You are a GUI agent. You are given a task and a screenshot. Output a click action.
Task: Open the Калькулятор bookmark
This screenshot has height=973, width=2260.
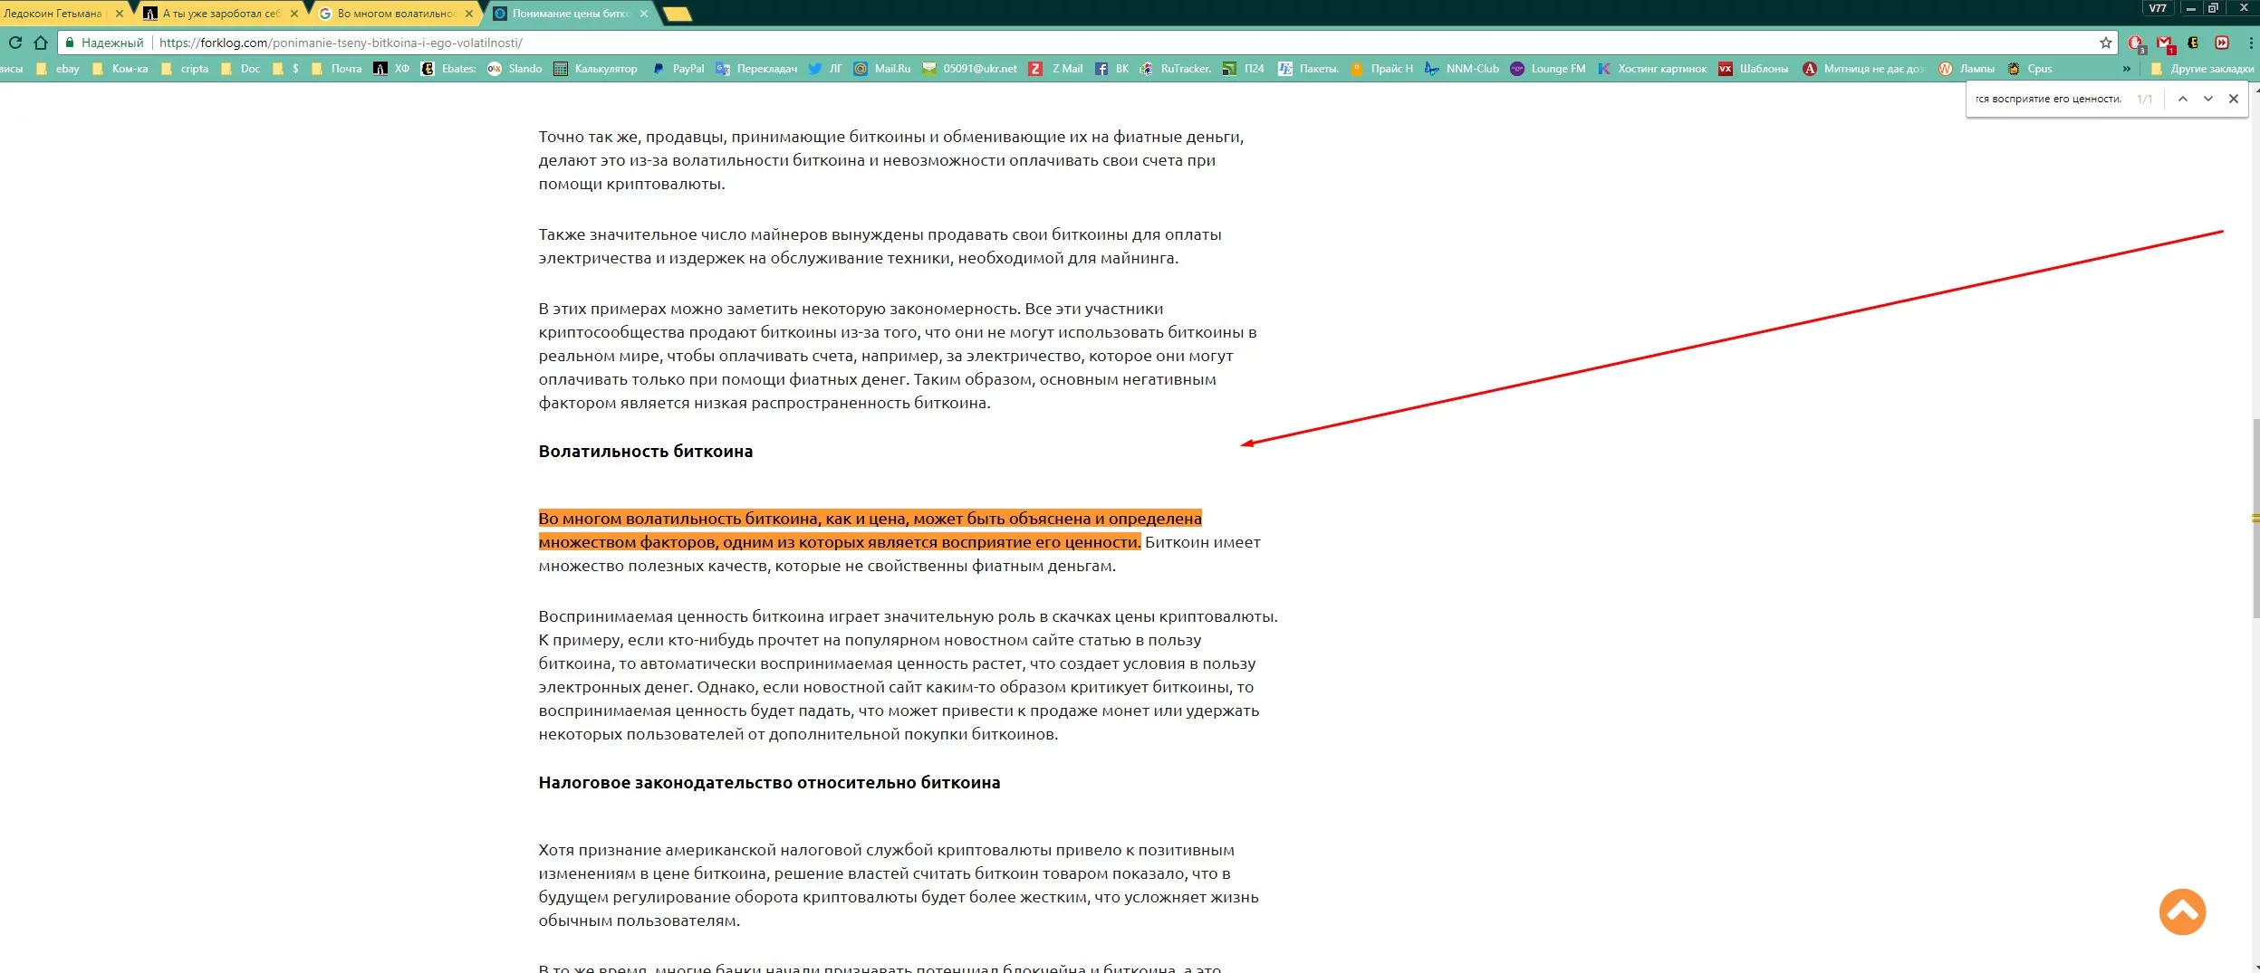click(595, 69)
